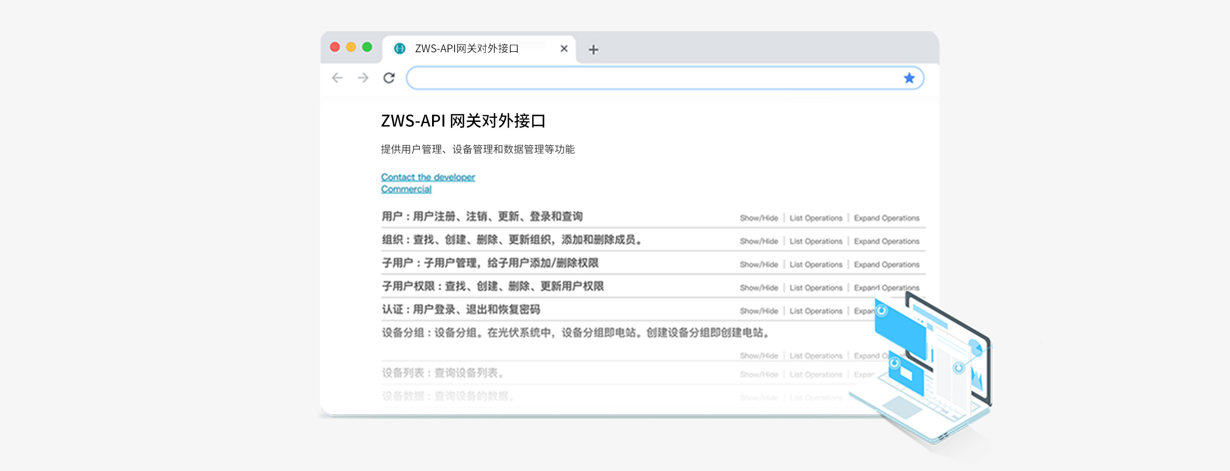The width and height of the screenshot is (1230, 471).
Task: List Operations for 子用户权限 section
Action: point(815,288)
